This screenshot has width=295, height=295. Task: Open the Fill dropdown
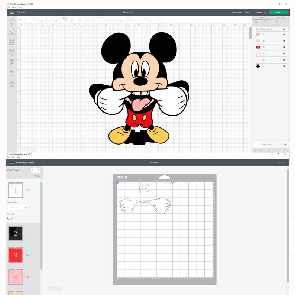(50, 21)
